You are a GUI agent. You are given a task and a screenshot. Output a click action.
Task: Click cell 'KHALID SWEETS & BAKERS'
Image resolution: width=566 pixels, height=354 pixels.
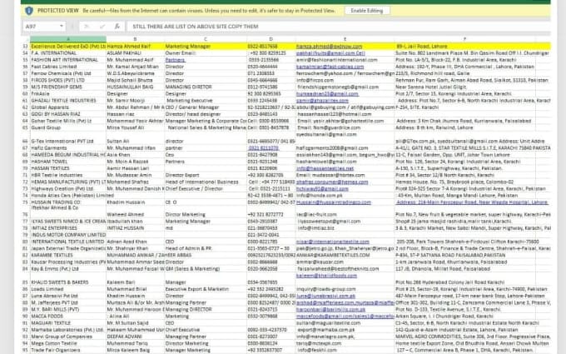click(60, 282)
